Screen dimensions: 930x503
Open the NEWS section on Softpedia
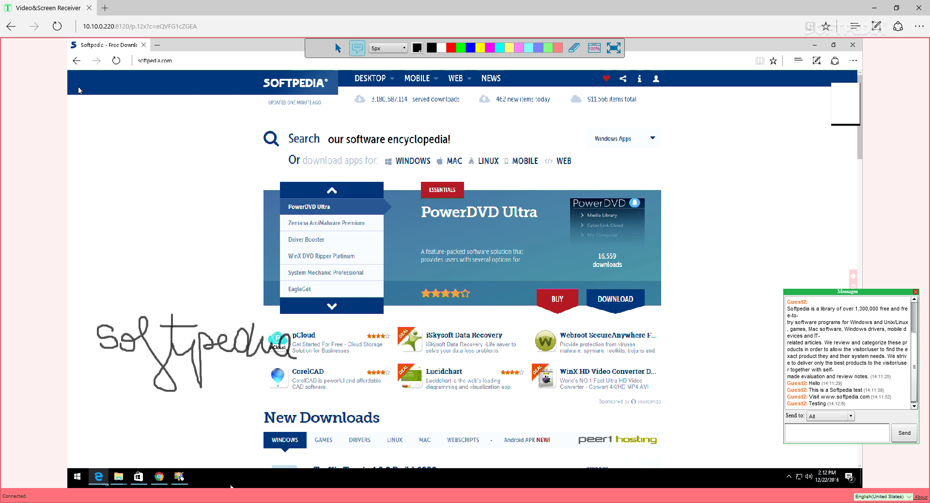491,78
